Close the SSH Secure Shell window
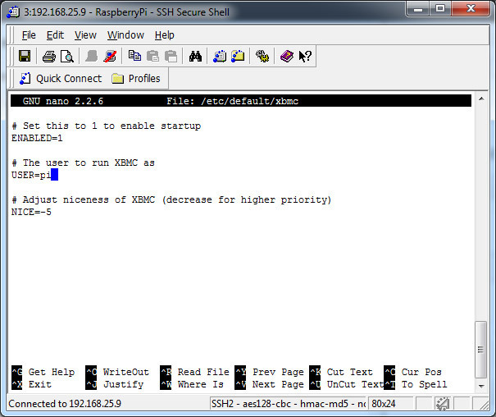The width and height of the screenshot is (496, 417). point(471,9)
